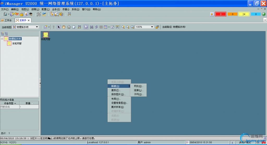Click the magnifier icon beside the 100% box

132,27
